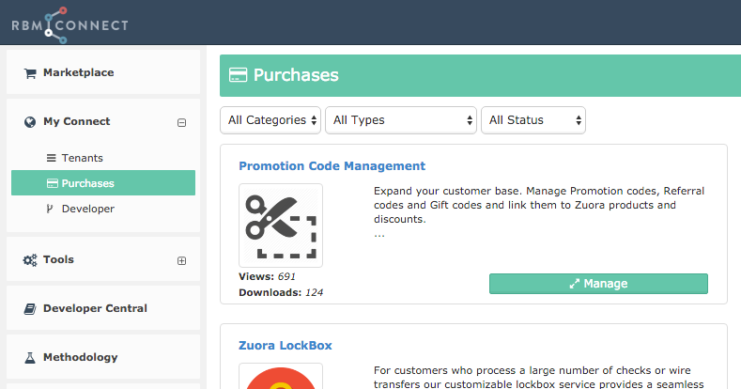The height and width of the screenshot is (389, 741).
Task: Click the RBM Connect logo
Action: click(x=69, y=25)
